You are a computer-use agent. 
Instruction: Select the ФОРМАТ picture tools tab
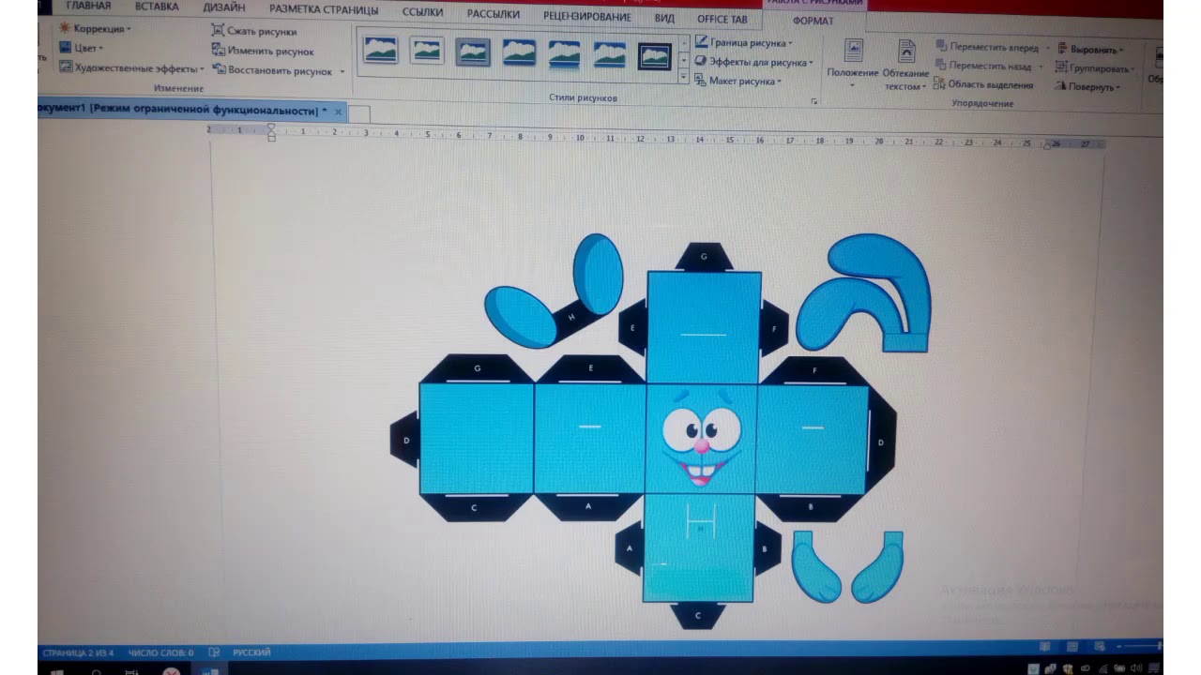point(813,21)
